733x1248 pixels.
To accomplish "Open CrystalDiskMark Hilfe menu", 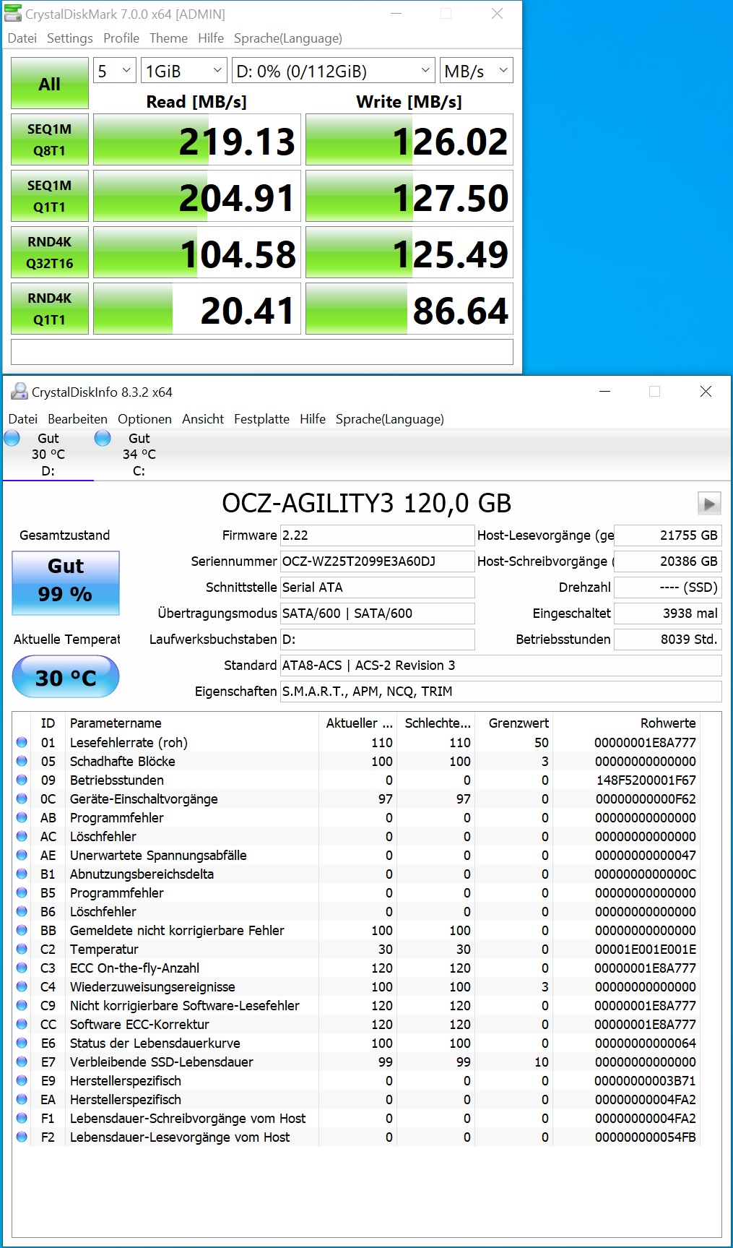I will coord(211,38).
